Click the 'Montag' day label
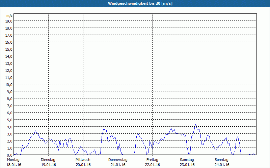Viewport: 270px width, 168px height. coord(13,160)
